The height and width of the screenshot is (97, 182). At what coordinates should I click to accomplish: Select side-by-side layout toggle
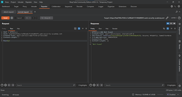click(168, 24)
